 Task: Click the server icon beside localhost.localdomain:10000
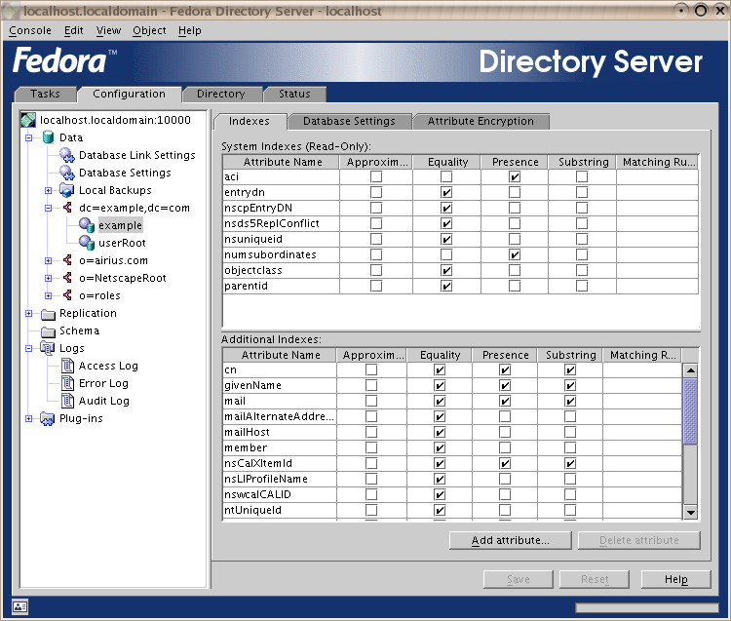pyautogui.click(x=28, y=120)
